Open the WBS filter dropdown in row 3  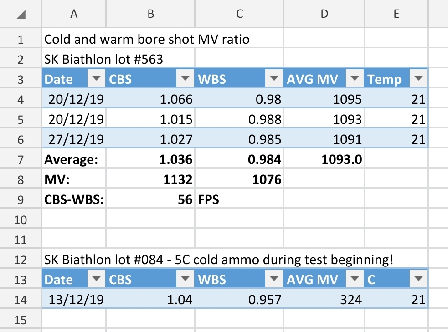click(x=274, y=78)
